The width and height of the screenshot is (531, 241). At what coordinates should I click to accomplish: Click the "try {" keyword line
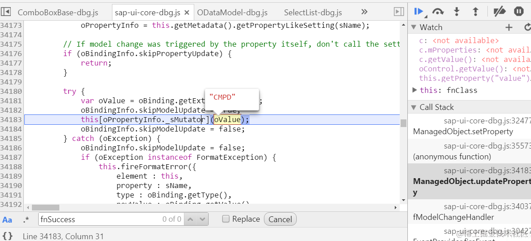[x=74, y=91]
